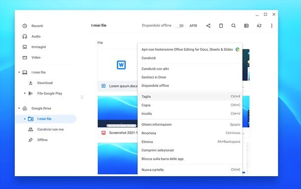Choose Disponibile offline in context menu
Viewport: 301px width, 189px height.
190,86
